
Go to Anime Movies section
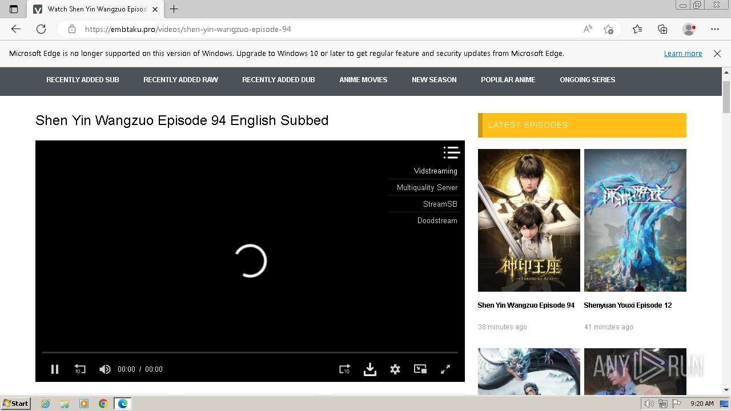pos(363,80)
